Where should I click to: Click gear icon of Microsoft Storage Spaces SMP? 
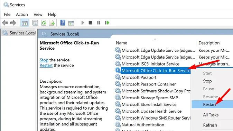click(118, 98)
